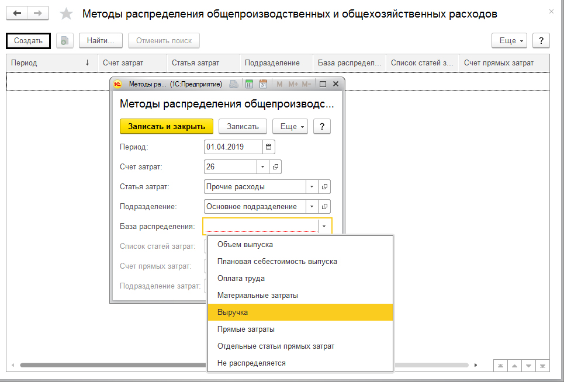This screenshot has width=564, height=382.
Task: Click the Подразделение field Основное подразделение
Action: [255, 207]
